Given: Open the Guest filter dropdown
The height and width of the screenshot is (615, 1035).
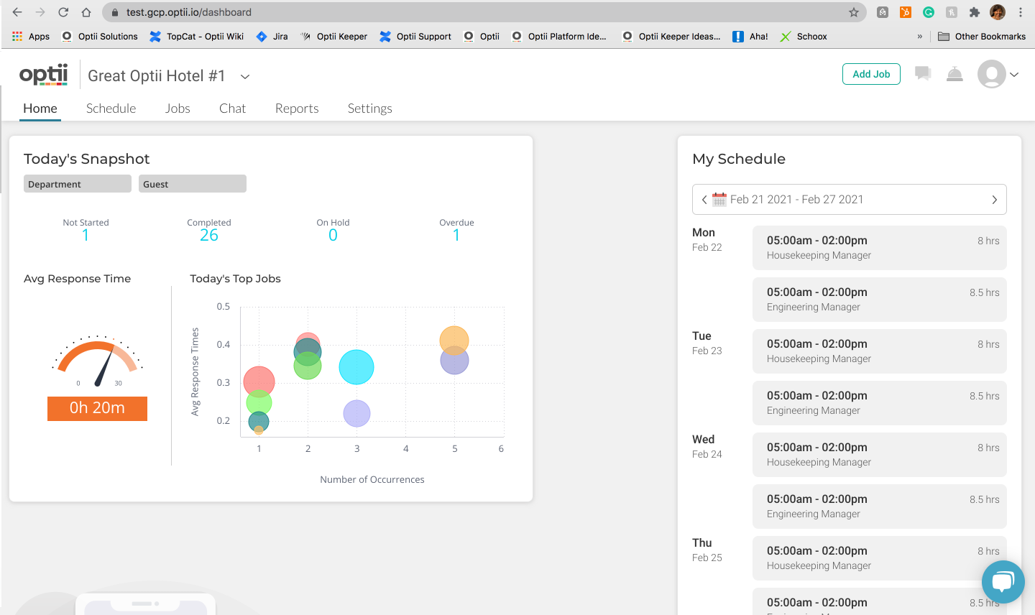Looking at the screenshot, I should pos(193,184).
